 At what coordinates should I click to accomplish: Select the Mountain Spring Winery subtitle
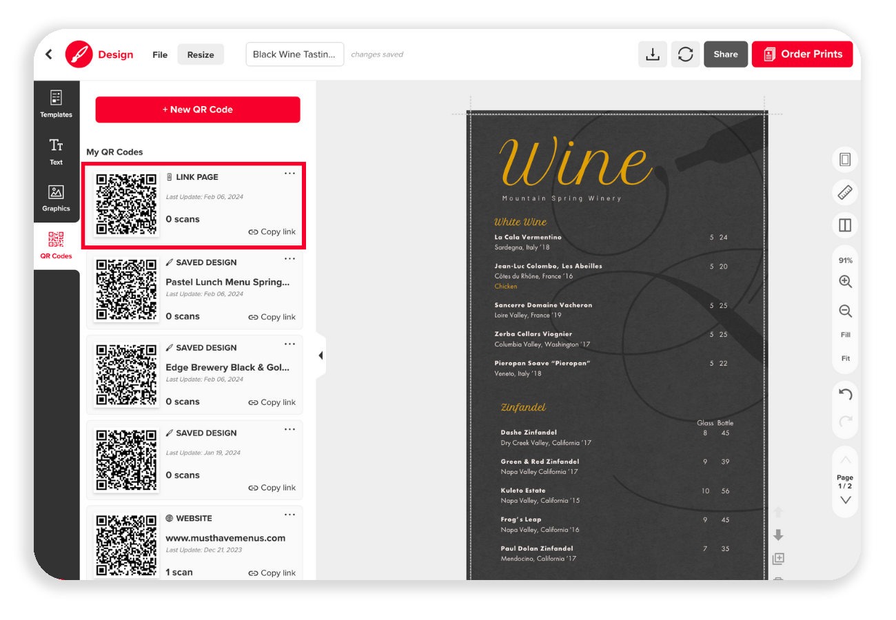pyautogui.click(x=562, y=198)
